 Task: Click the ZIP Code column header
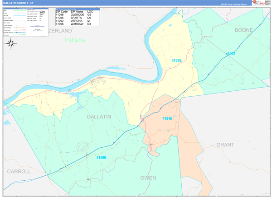point(63,11)
